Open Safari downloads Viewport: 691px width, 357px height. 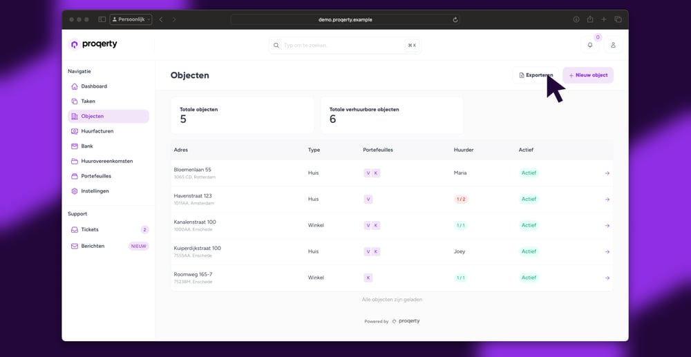(576, 19)
